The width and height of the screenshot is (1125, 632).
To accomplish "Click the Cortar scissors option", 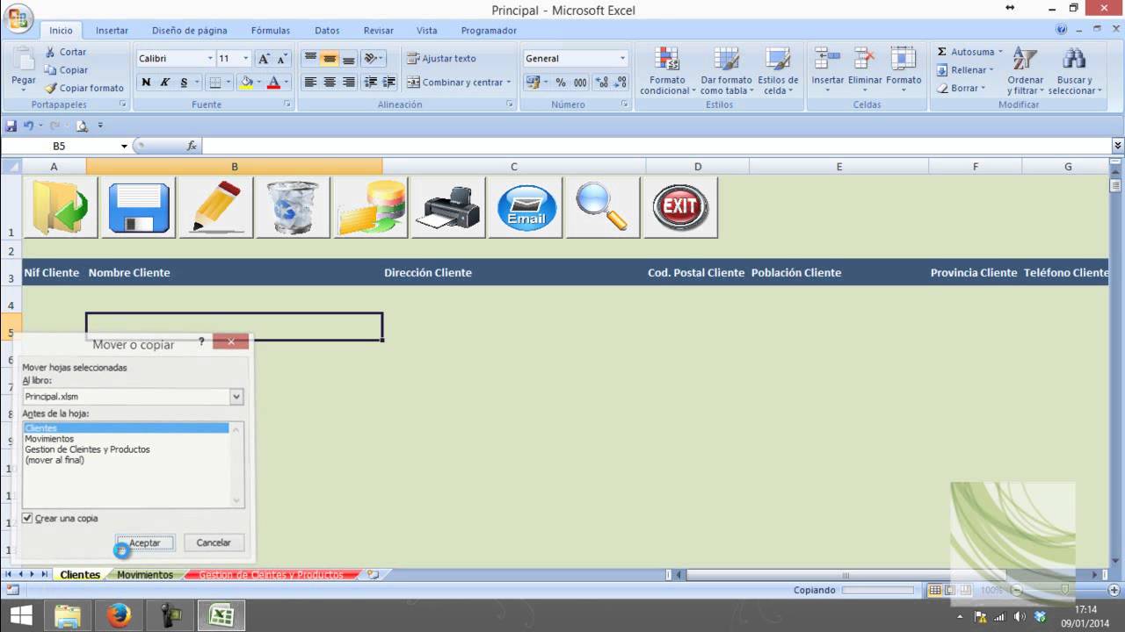I will coord(66,52).
